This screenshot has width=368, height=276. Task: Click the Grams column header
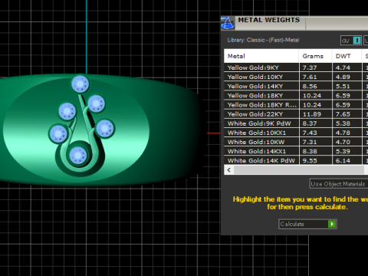click(315, 56)
